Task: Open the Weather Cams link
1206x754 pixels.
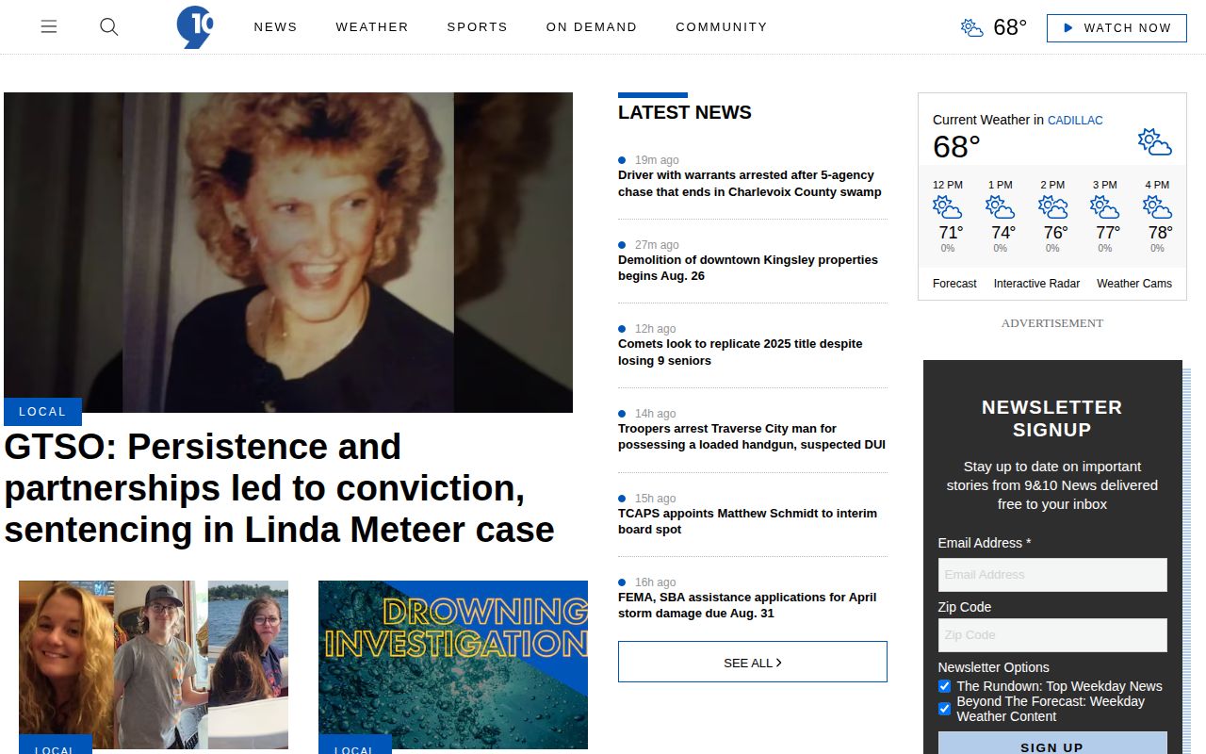Action: point(1134,284)
